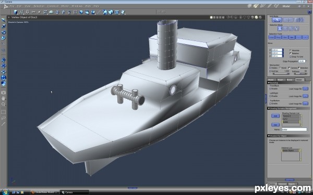Select the first Selection Mode icon
The width and height of the screenshot is (313, 195).
pos(280,29)
